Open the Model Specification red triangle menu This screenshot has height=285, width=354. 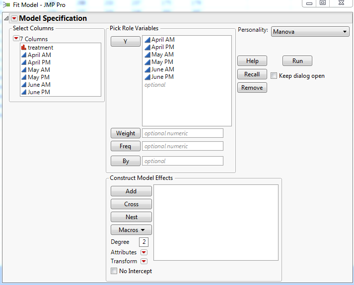pos(14,18)
